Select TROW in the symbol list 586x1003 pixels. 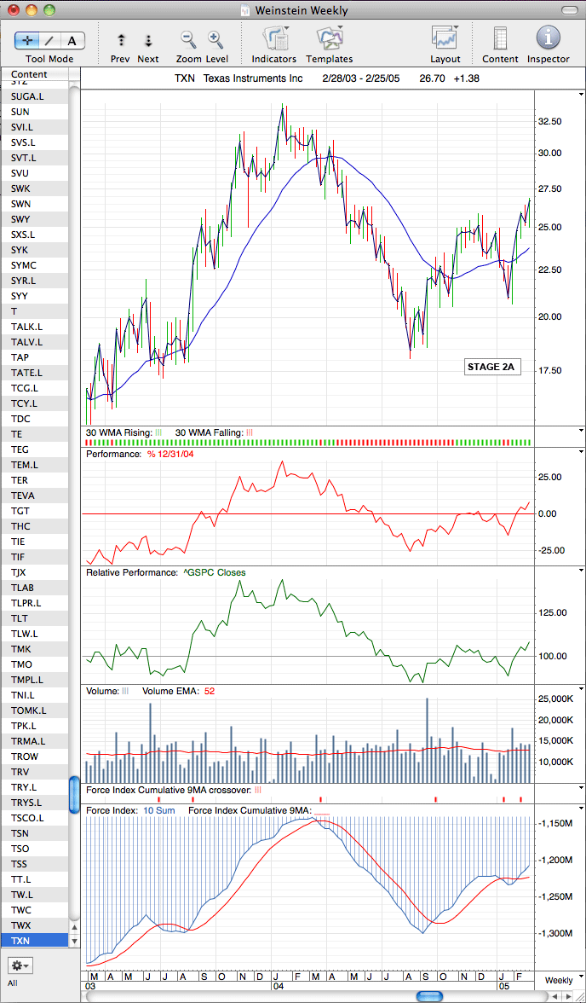[x=35, y=756]
